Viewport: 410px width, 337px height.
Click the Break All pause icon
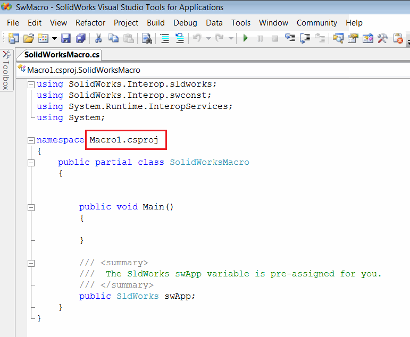tap(260, 39)
